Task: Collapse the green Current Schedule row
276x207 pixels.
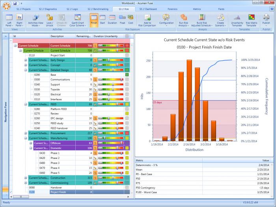Action: pos(21,50)
